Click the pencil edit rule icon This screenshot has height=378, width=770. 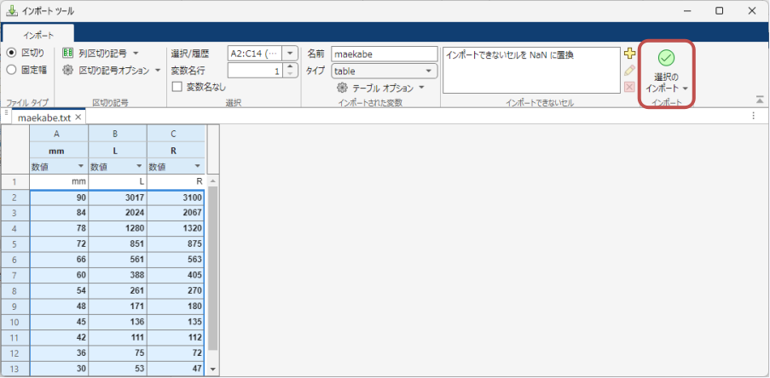630,70
